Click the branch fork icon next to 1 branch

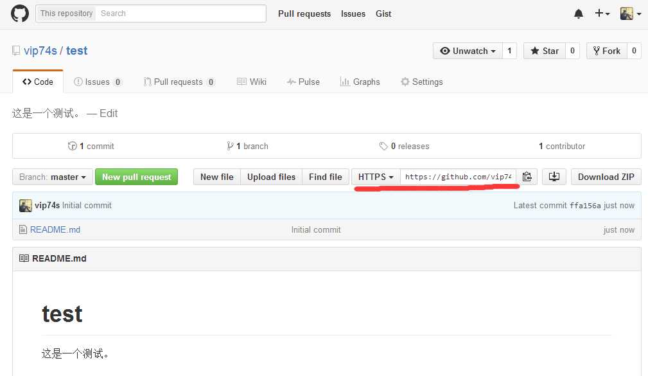point(230,146)
